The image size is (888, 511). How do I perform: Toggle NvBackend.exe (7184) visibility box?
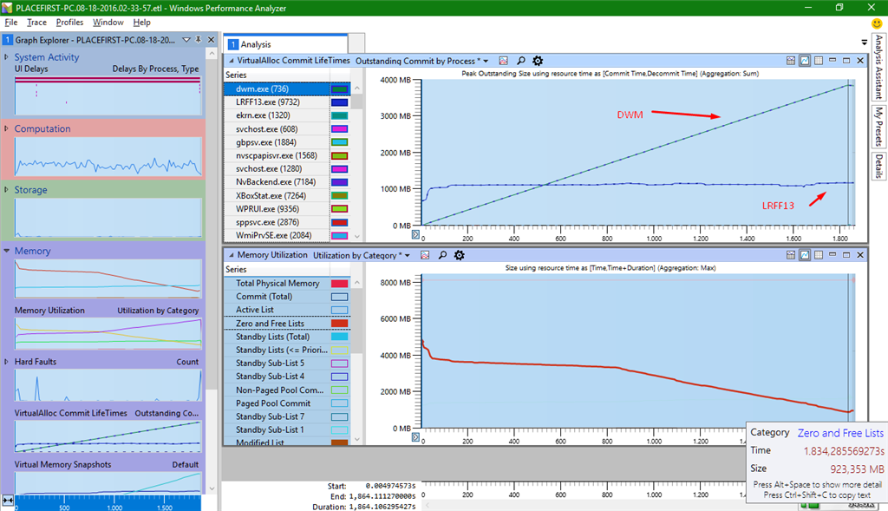(339, 182)
